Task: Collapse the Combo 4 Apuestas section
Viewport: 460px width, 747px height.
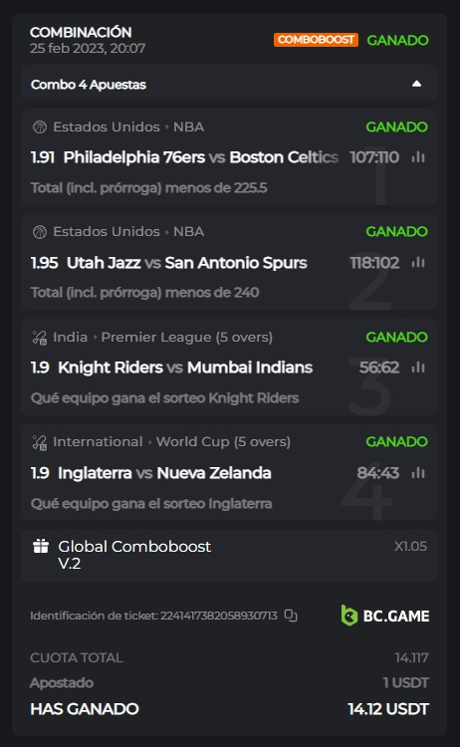Action: (x=416, y=84)
